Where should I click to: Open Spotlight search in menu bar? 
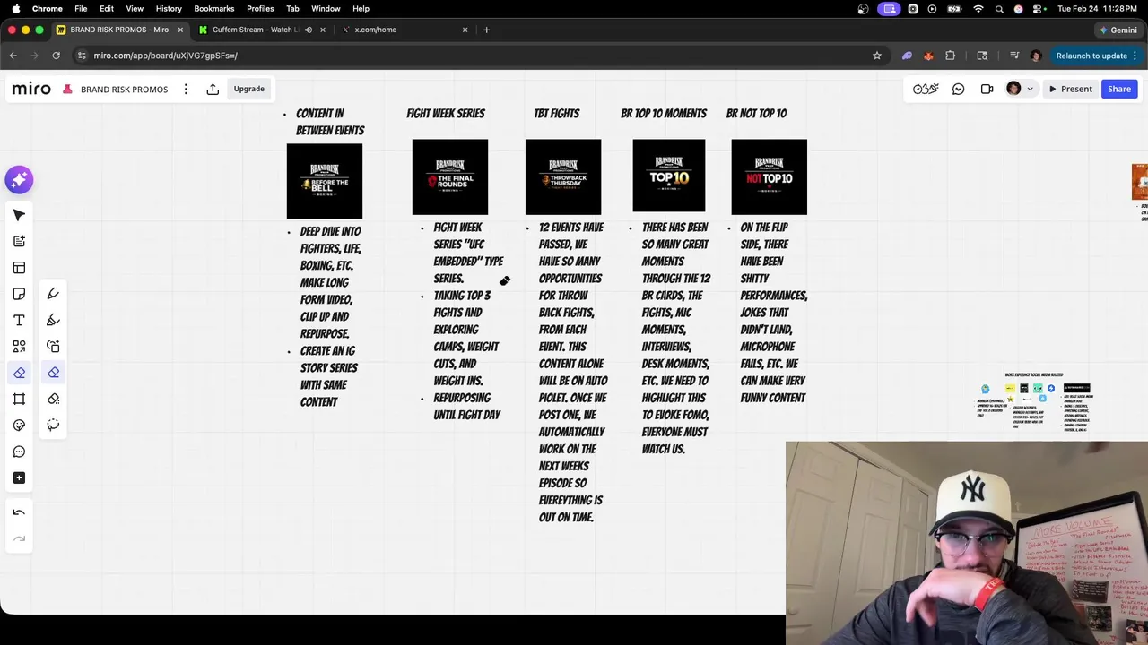tap(998, 8)
